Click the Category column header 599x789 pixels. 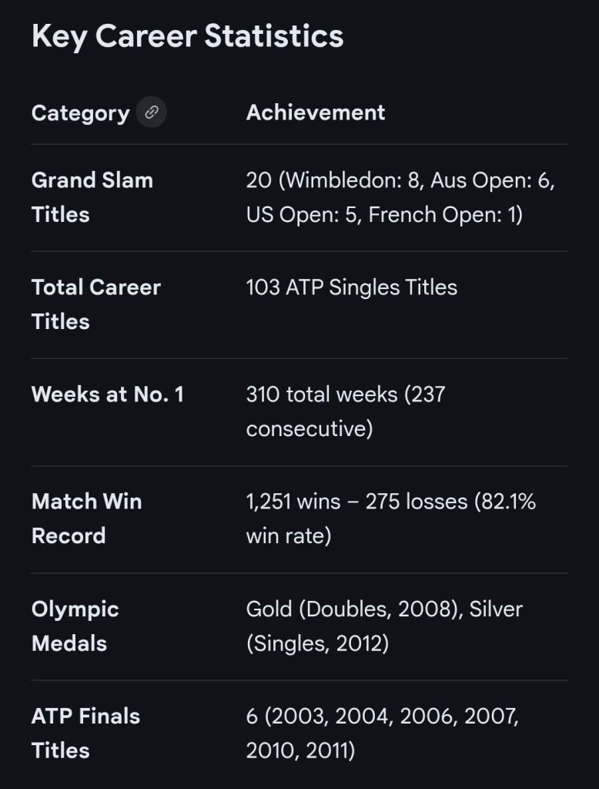click(x=80, y=113)
